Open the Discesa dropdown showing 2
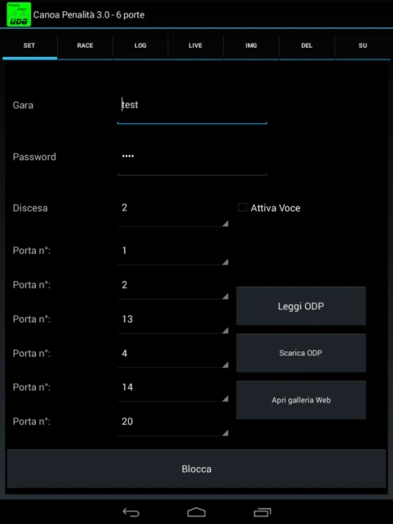Image resolution: width=393 pixels, height=524 pixels. click(x=173, y=213)
